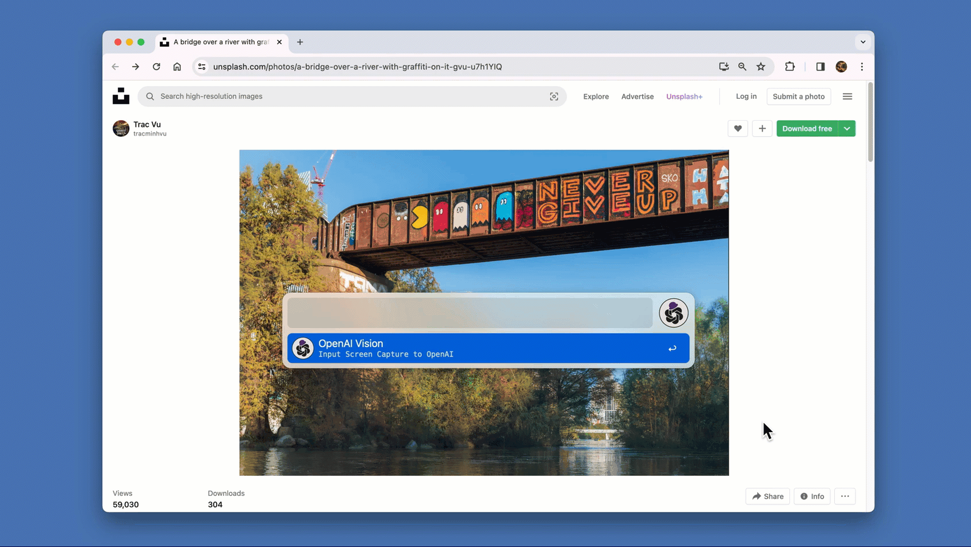
Task: Open the Trac Vu author name link
Action: coord(147,124)
